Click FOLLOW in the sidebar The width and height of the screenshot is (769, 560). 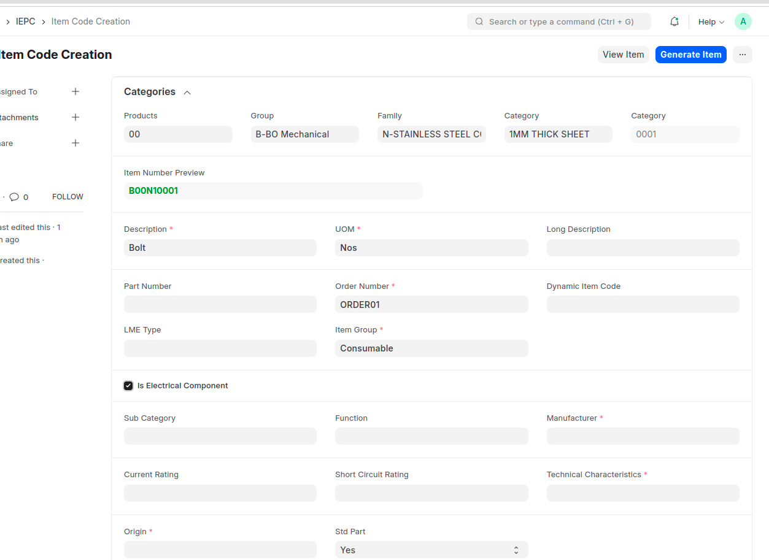point(68,197)
